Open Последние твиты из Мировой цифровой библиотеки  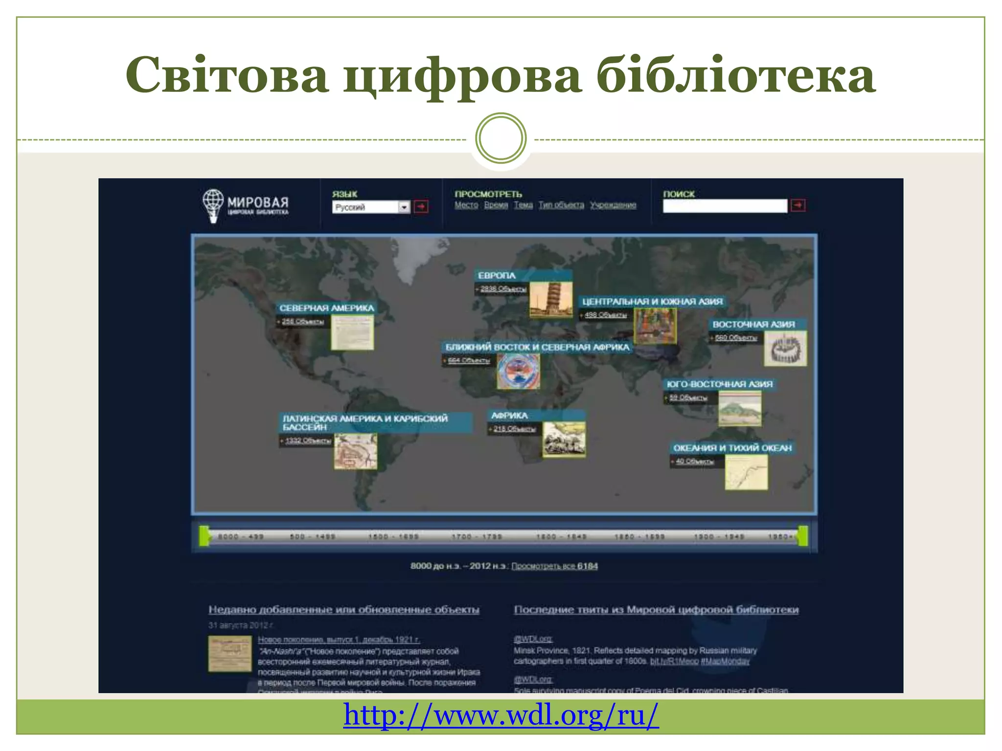[656, 610]
